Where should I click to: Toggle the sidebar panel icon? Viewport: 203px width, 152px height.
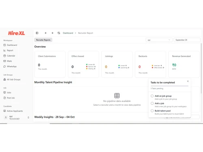pyautogui.click(x=37, y=33)
